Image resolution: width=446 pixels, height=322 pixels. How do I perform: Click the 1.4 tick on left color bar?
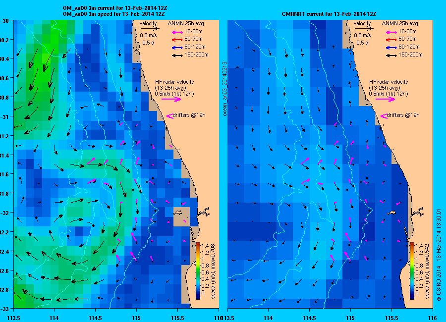(205, 246)
